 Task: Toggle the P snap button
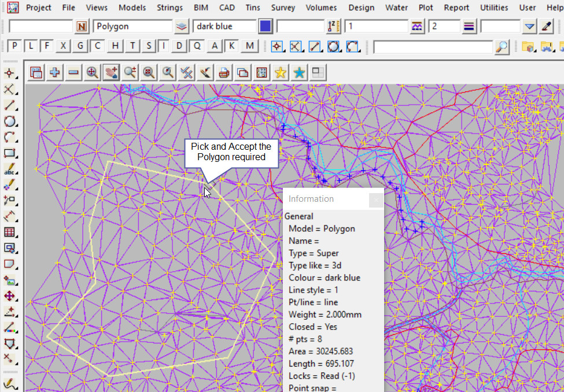14,46
